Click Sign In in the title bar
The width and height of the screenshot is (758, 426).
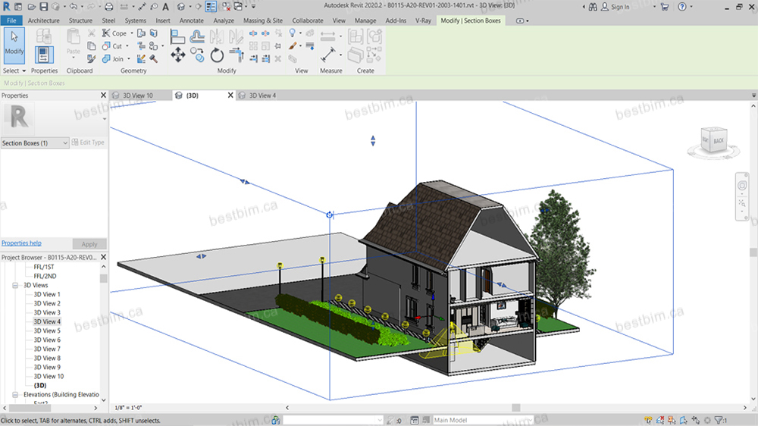(x=620, y=8)
